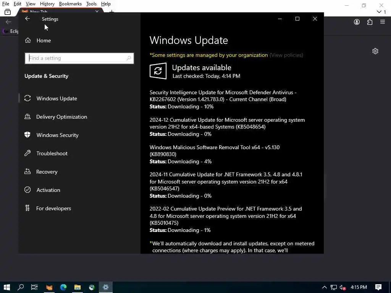Open taskbar Search magnifier
Screen dimensions: 391x293
click(x=21, y=287)
